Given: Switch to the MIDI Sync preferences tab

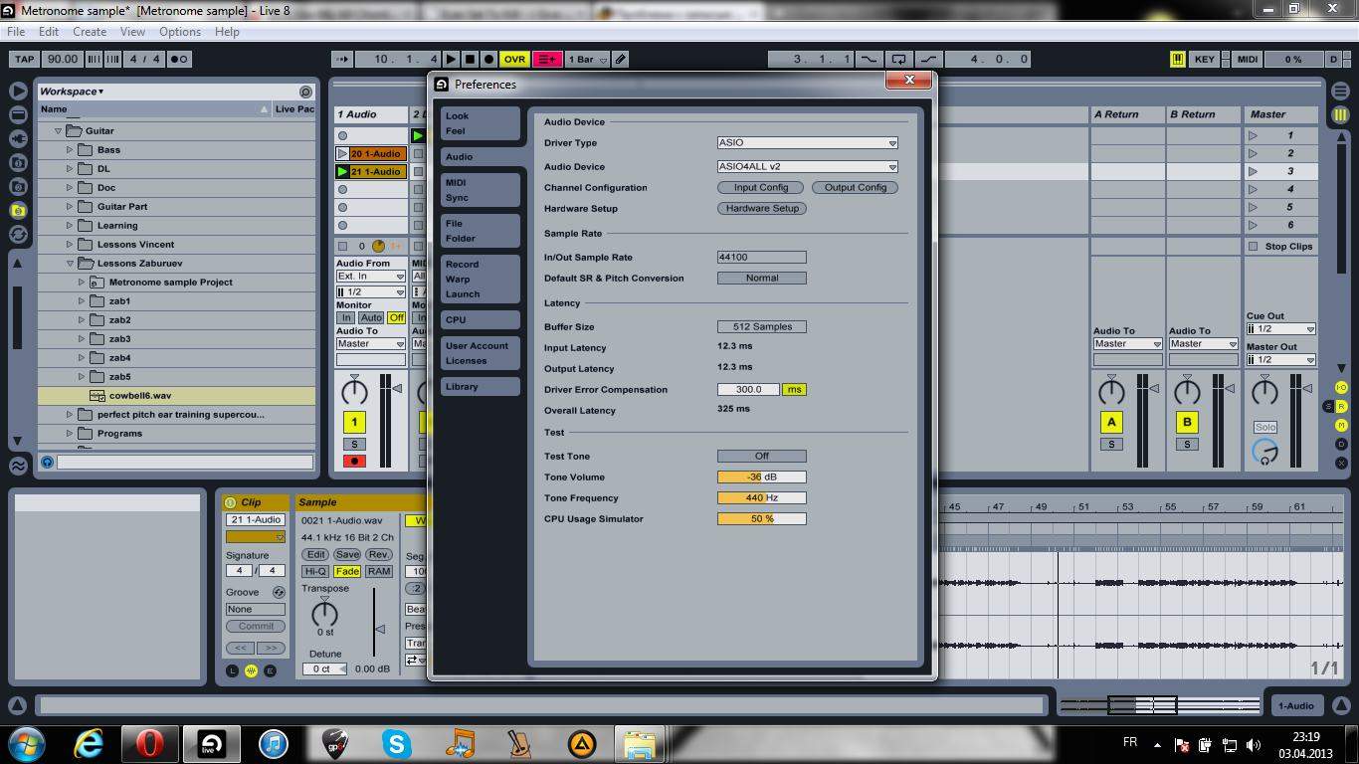Looking at the screenshot, I should point(480,190).
